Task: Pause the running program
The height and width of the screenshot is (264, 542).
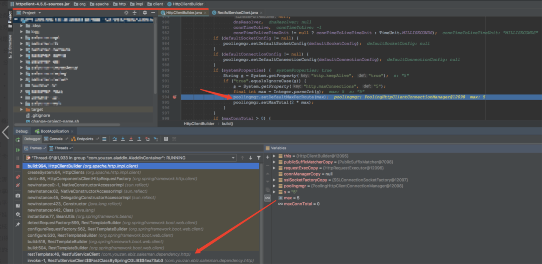Action: point(18,158)
